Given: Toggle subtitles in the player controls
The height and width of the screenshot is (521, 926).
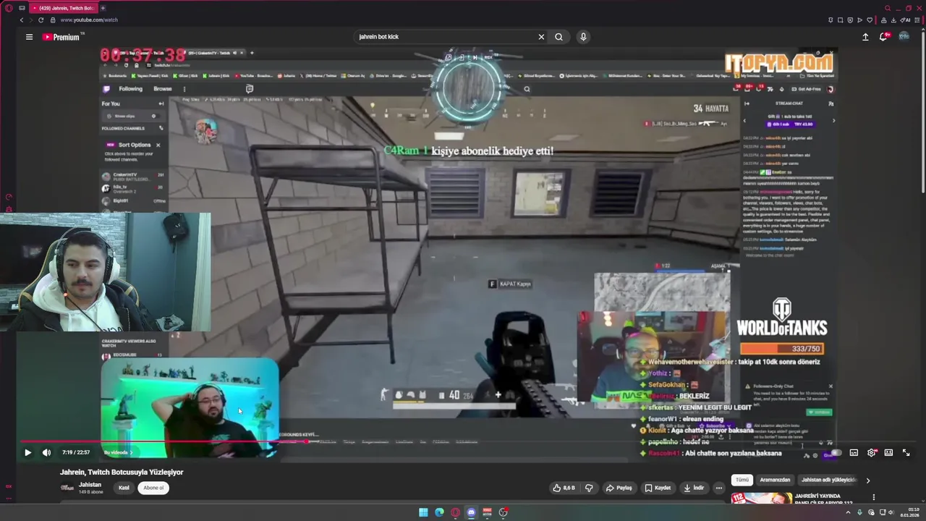Looking at the screenshot, I should click(854, 453).
